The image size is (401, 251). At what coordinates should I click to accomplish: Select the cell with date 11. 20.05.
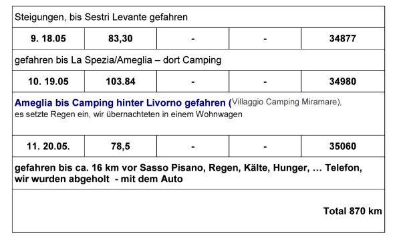48,146
